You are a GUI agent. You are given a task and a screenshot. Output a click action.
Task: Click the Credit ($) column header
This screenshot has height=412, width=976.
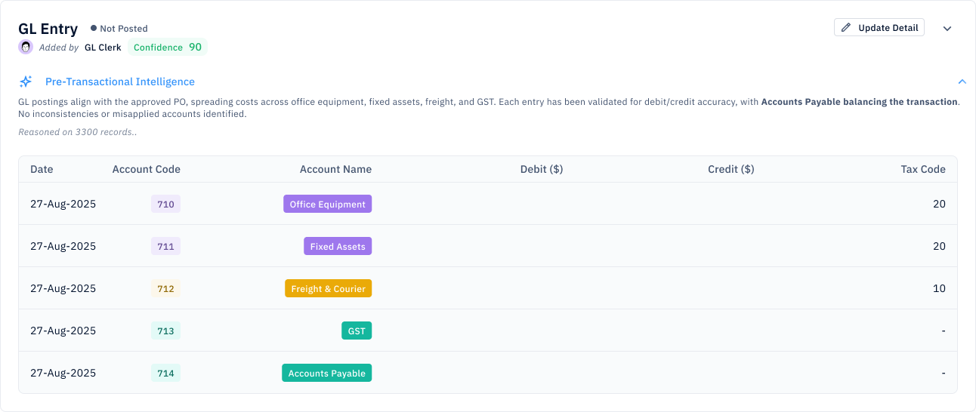point(731,169)
